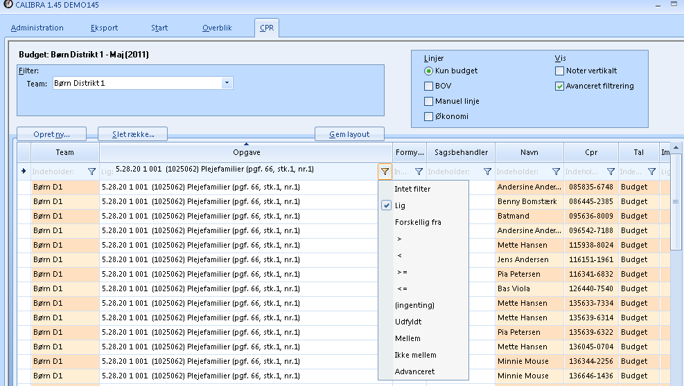Click the filter funnel icon in Team column
Viewport: 684px width, 386px height.
click(91, 172)
